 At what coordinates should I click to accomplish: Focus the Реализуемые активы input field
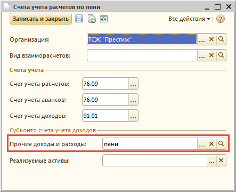tap(154, 161)
